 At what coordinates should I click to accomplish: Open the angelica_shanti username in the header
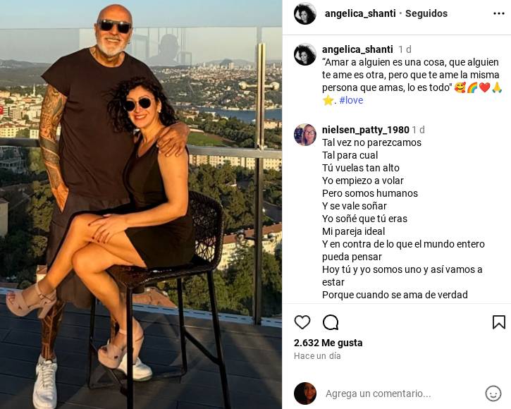coord(360,13)
